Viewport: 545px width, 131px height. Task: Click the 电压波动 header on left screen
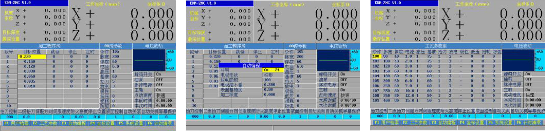pos(154,46)
